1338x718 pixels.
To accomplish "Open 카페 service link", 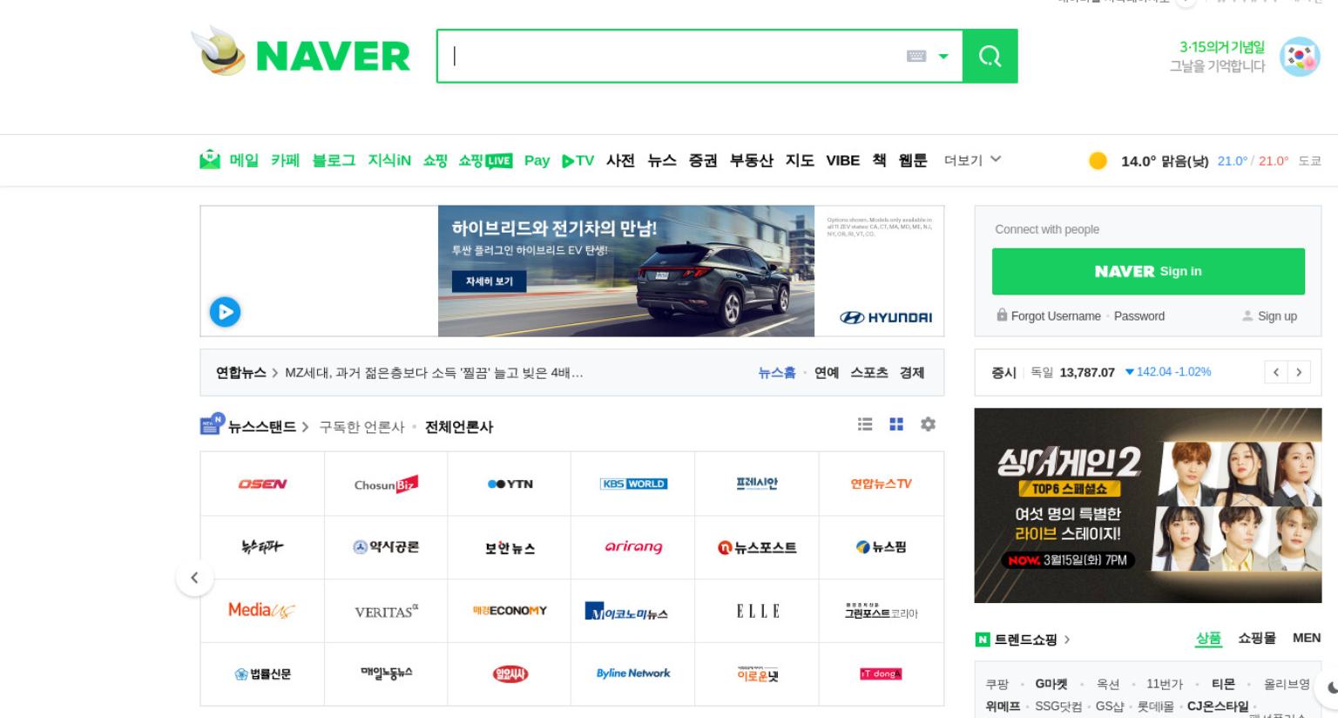I will click(x=285, y=160).
